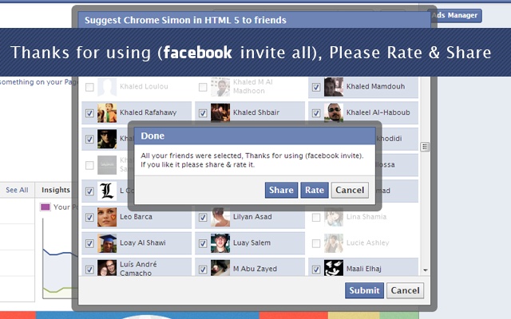Open the Ads Manager button

456,15
